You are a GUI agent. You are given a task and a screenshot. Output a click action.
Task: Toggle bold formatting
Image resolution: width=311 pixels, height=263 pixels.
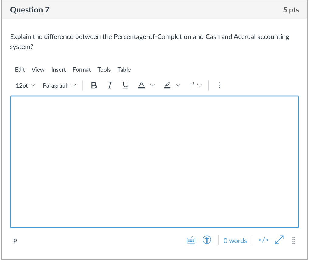pyautogui.click(x=94, y=85)
